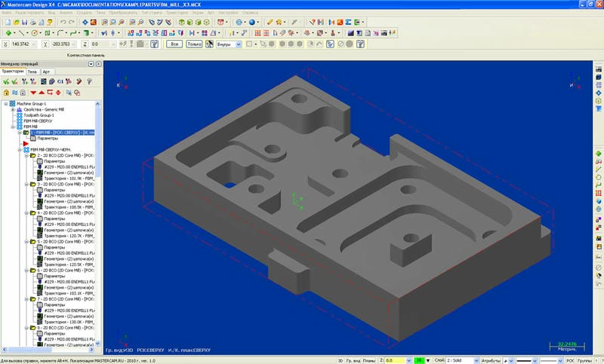
Task: Click the Все selection button
Action: click(174, 44)
